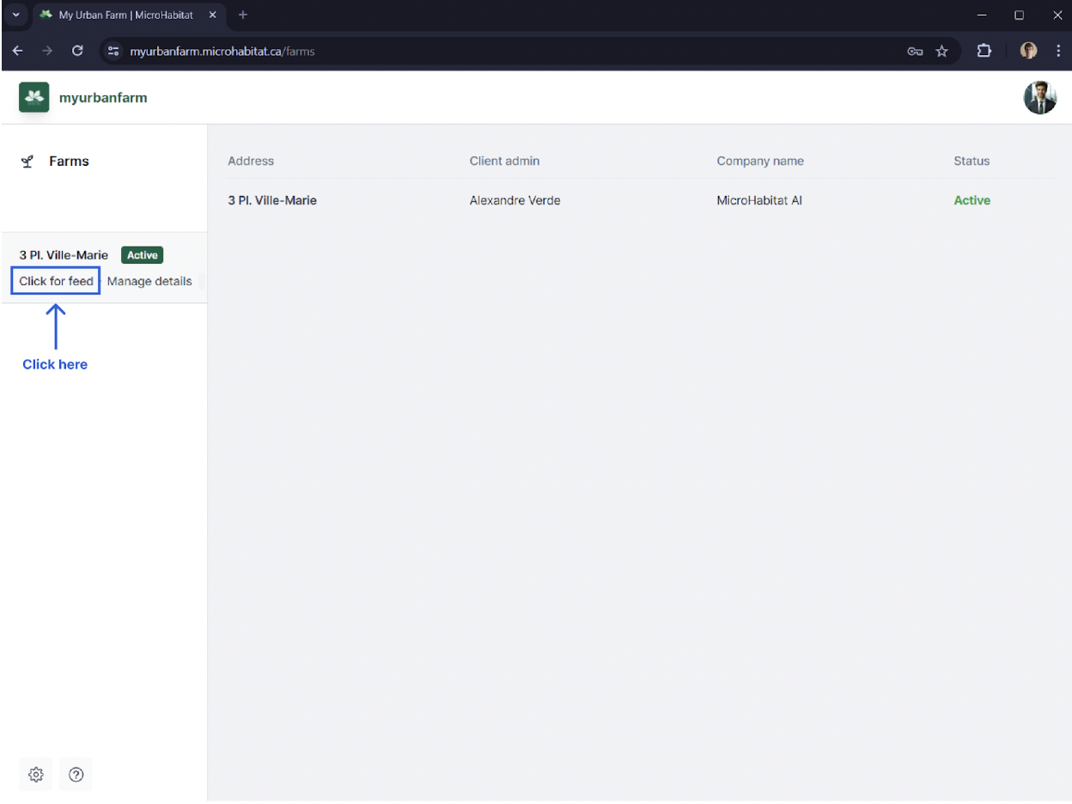1072x804 pixels.
Task: Open Chrome three-dot menu
Action: click(1058, 51)
